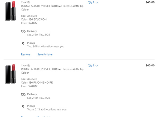Open the 136 PIVOINE NOIRE lipstick thumbnail
The image size is (156, 117).
point(11,74)
